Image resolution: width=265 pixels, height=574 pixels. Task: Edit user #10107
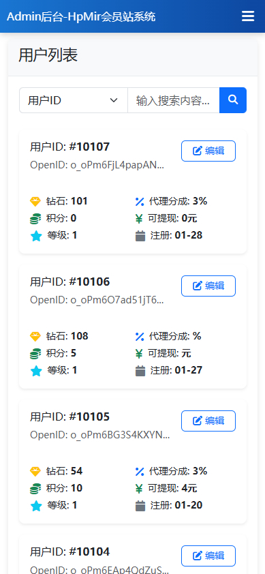coord(208,151)
